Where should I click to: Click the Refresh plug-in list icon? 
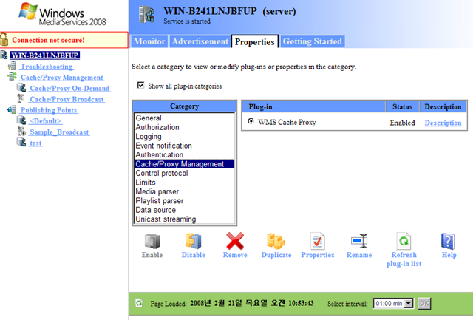point(404,241)
